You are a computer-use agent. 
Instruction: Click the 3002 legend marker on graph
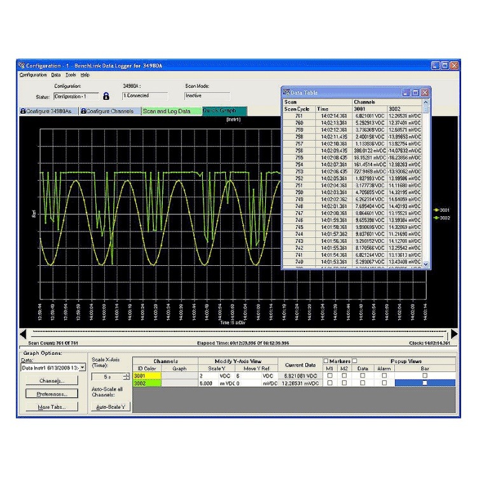coord(435,218)
